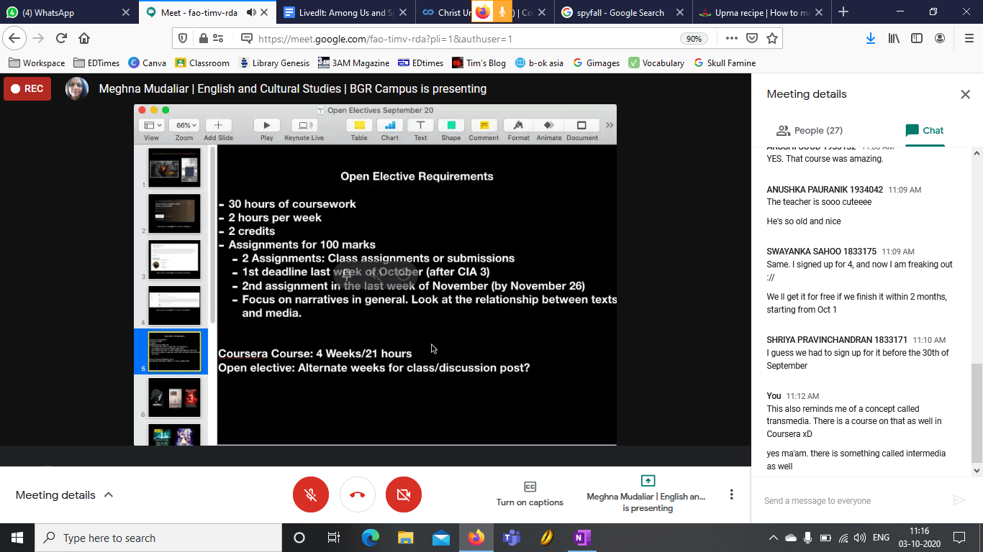Click the red hang up call button

coord(358,494)
